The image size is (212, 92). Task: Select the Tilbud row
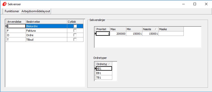tap(44, 40)
